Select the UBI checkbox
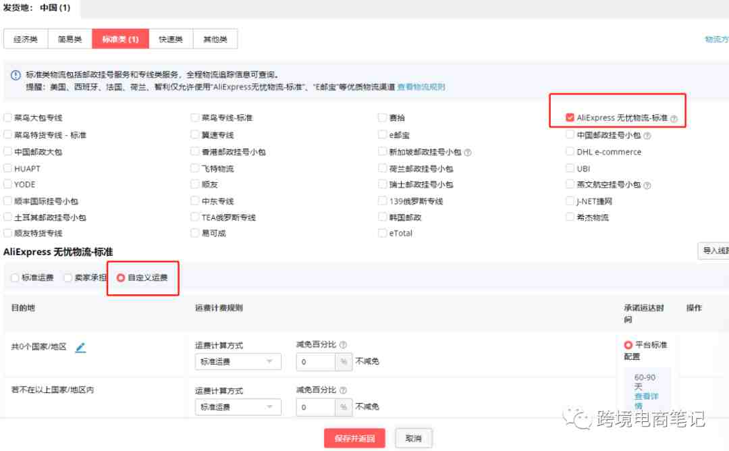The height and width of the screenshot is (451, 729). pos(570,168)
